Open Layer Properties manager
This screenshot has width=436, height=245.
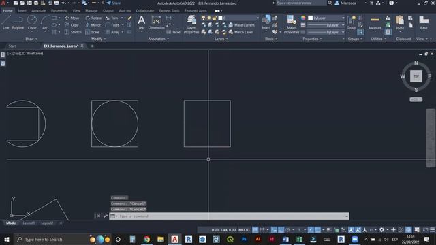click(x=191, y=24)
